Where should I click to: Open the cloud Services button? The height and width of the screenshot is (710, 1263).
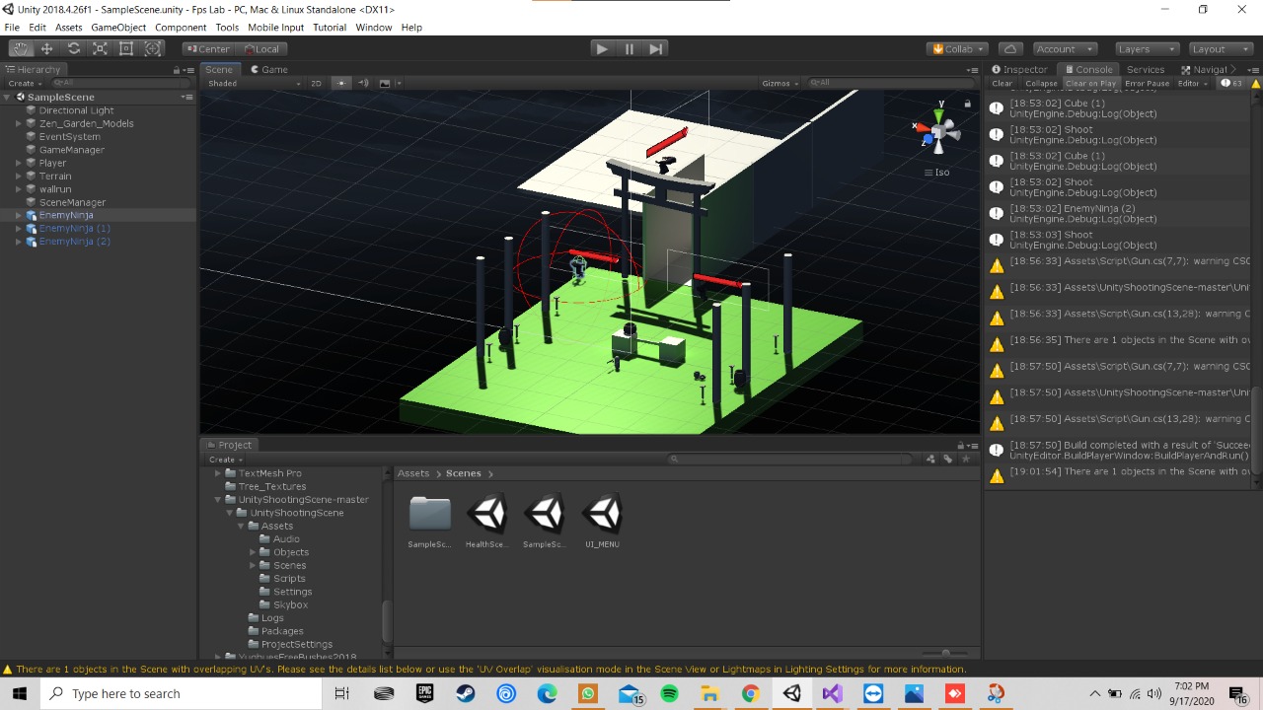(x=1009, y=48)
